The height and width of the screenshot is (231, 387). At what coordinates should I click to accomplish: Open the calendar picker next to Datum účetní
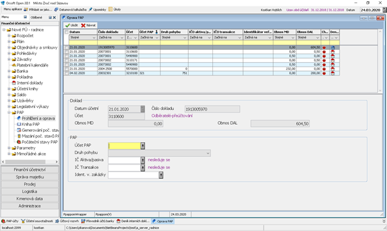[143, 109]
